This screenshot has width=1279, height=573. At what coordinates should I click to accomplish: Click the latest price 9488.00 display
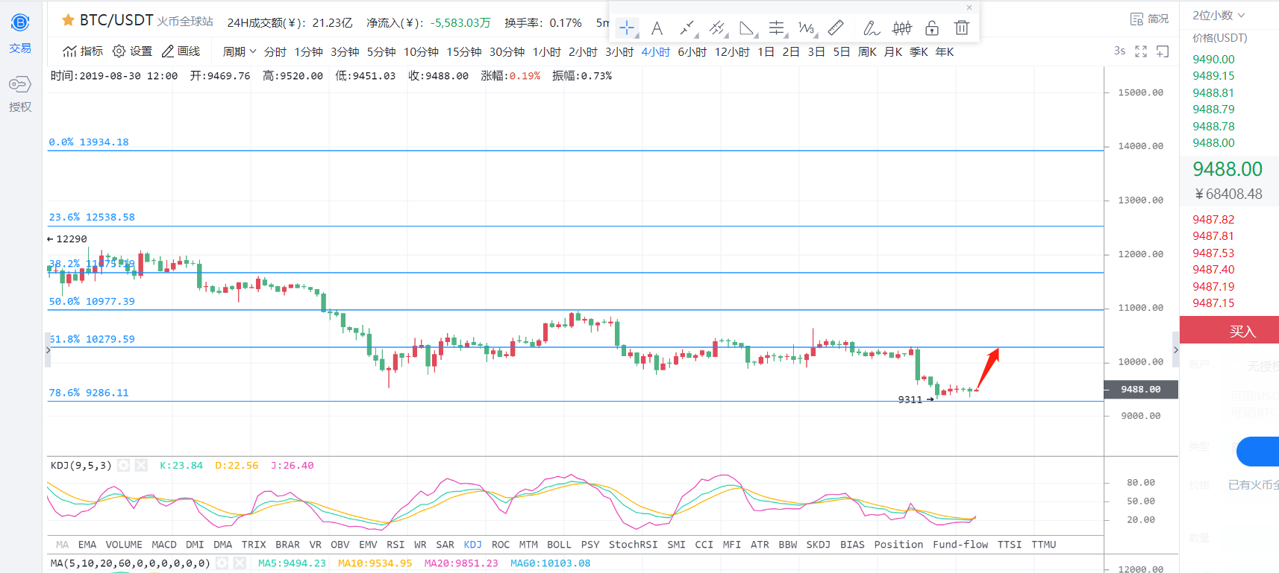click(1228, 169)
